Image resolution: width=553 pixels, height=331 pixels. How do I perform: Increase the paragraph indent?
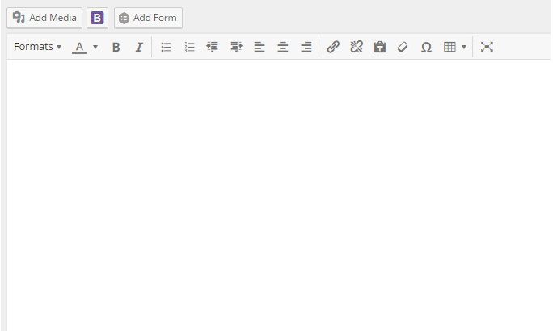pos(236,47)
